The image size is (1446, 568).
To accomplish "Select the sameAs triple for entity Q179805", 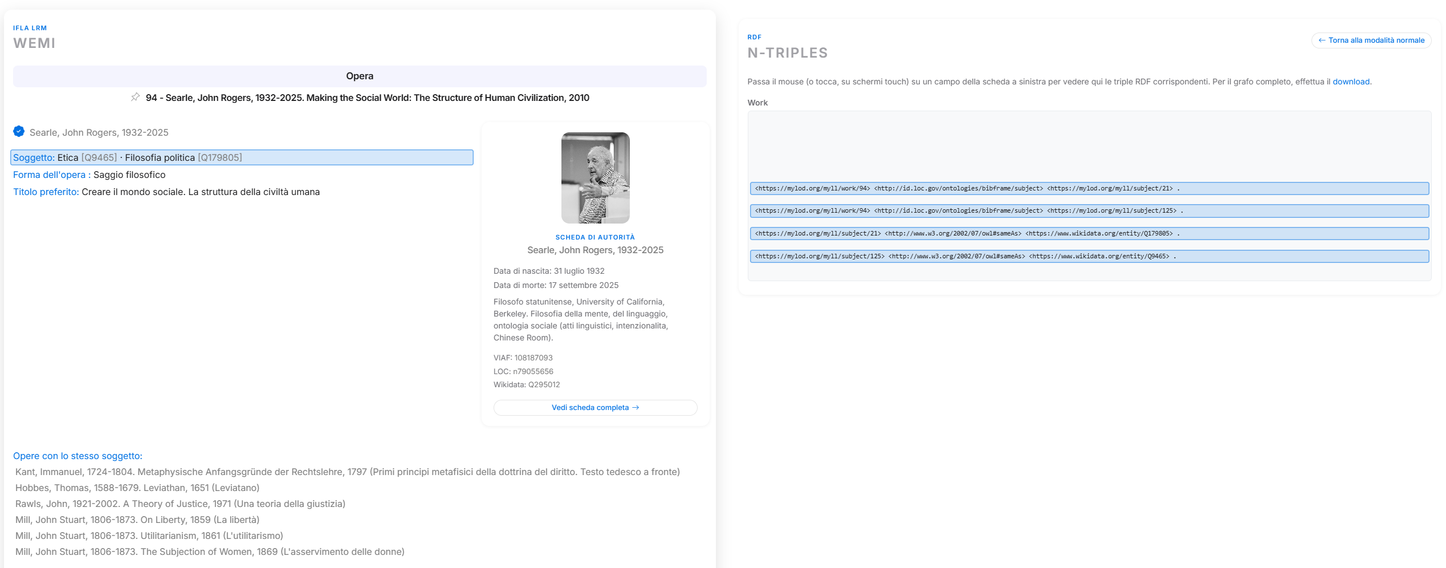I will coord(1089,234).
